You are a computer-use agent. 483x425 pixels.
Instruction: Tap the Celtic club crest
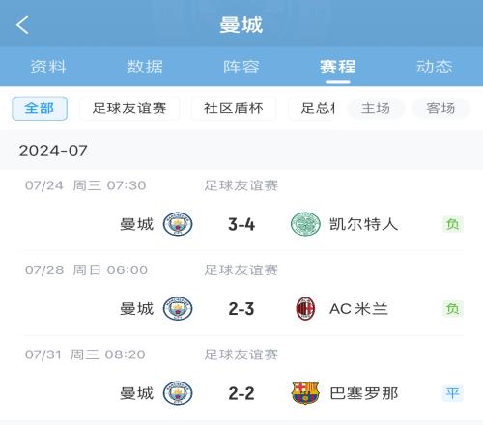pyautogui.click(x=305, y=224)
